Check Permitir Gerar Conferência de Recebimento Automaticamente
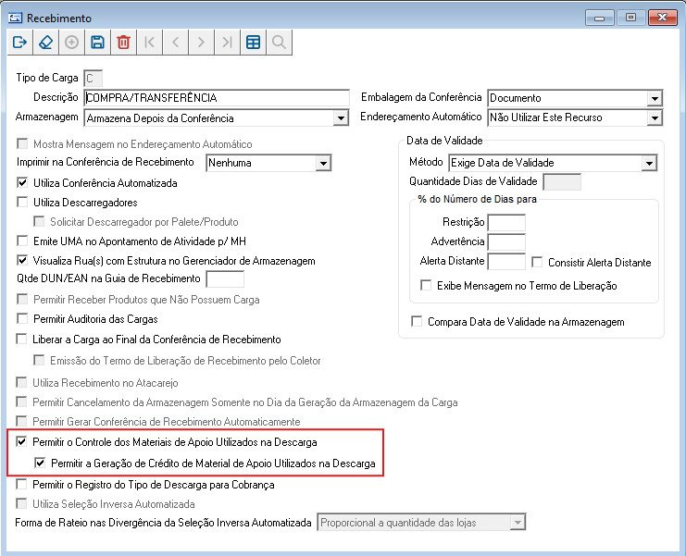Viewport: 686px width, 556px height. [21, 421]
